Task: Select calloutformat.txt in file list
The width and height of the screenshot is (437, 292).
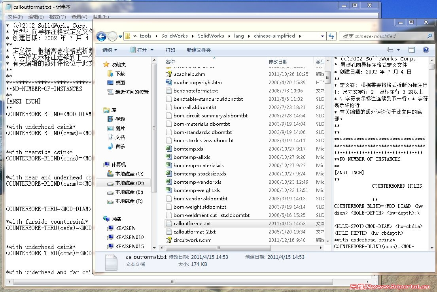Action: [x=192, y=224]
